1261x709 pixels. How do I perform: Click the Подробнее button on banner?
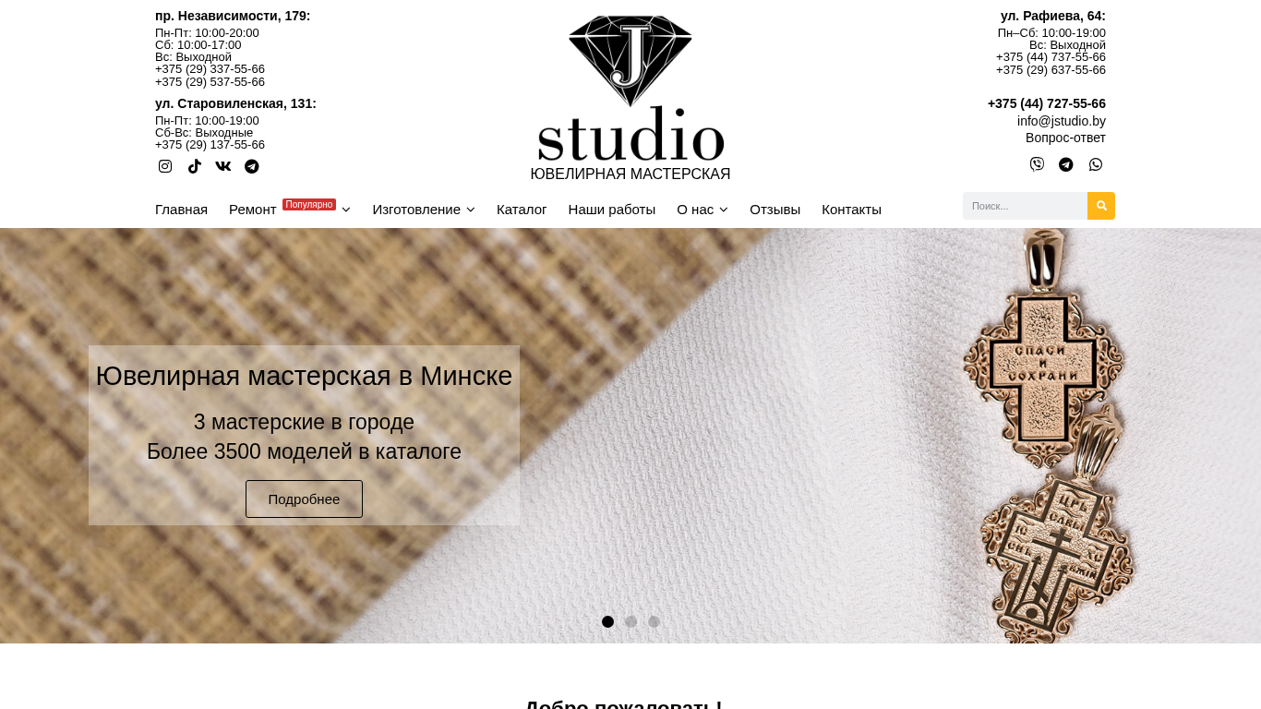304,499
